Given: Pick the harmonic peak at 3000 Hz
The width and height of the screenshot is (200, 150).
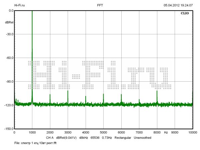Looking at the screenshot, I should [68, 97].
